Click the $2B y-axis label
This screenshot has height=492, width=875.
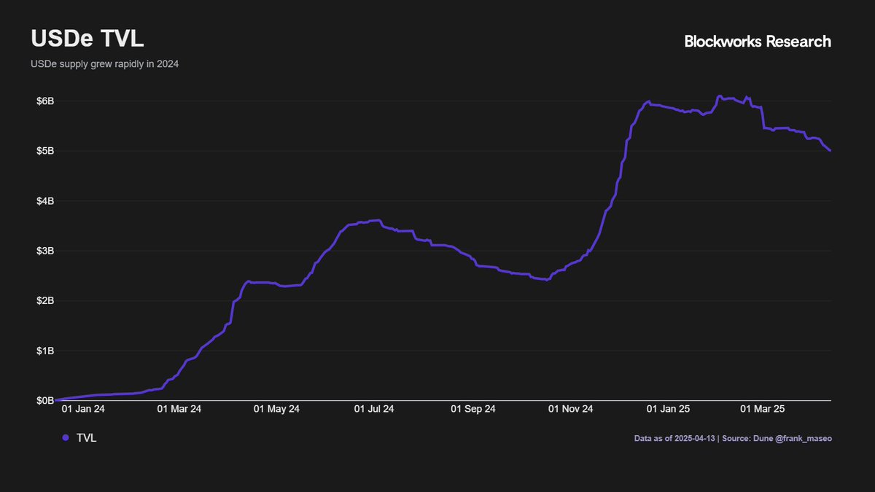(45, 300)
